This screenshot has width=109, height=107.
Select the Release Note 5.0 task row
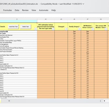[x=18, y=96]
